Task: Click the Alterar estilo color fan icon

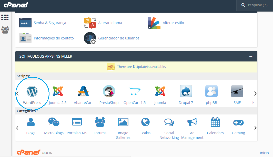Action: (154, 23)
